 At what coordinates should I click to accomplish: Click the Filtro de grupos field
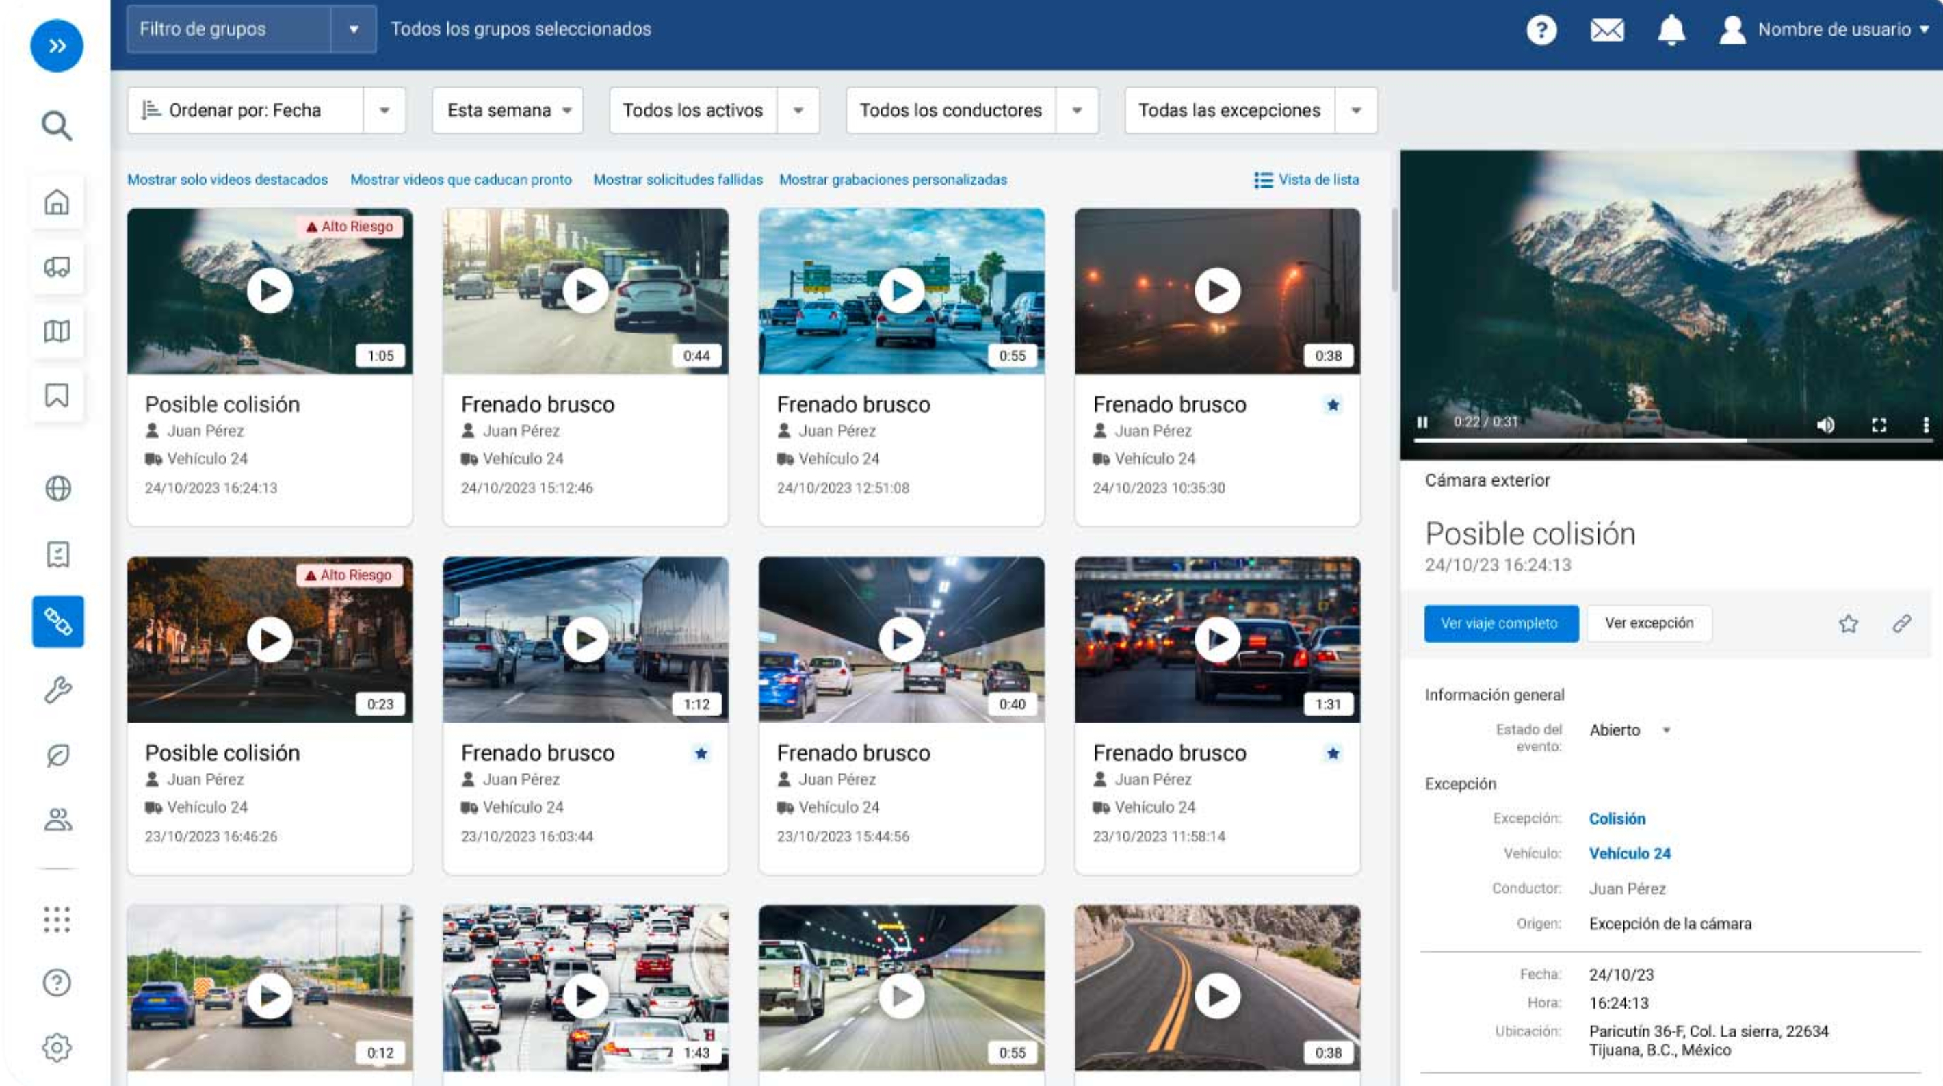point(229,29)
